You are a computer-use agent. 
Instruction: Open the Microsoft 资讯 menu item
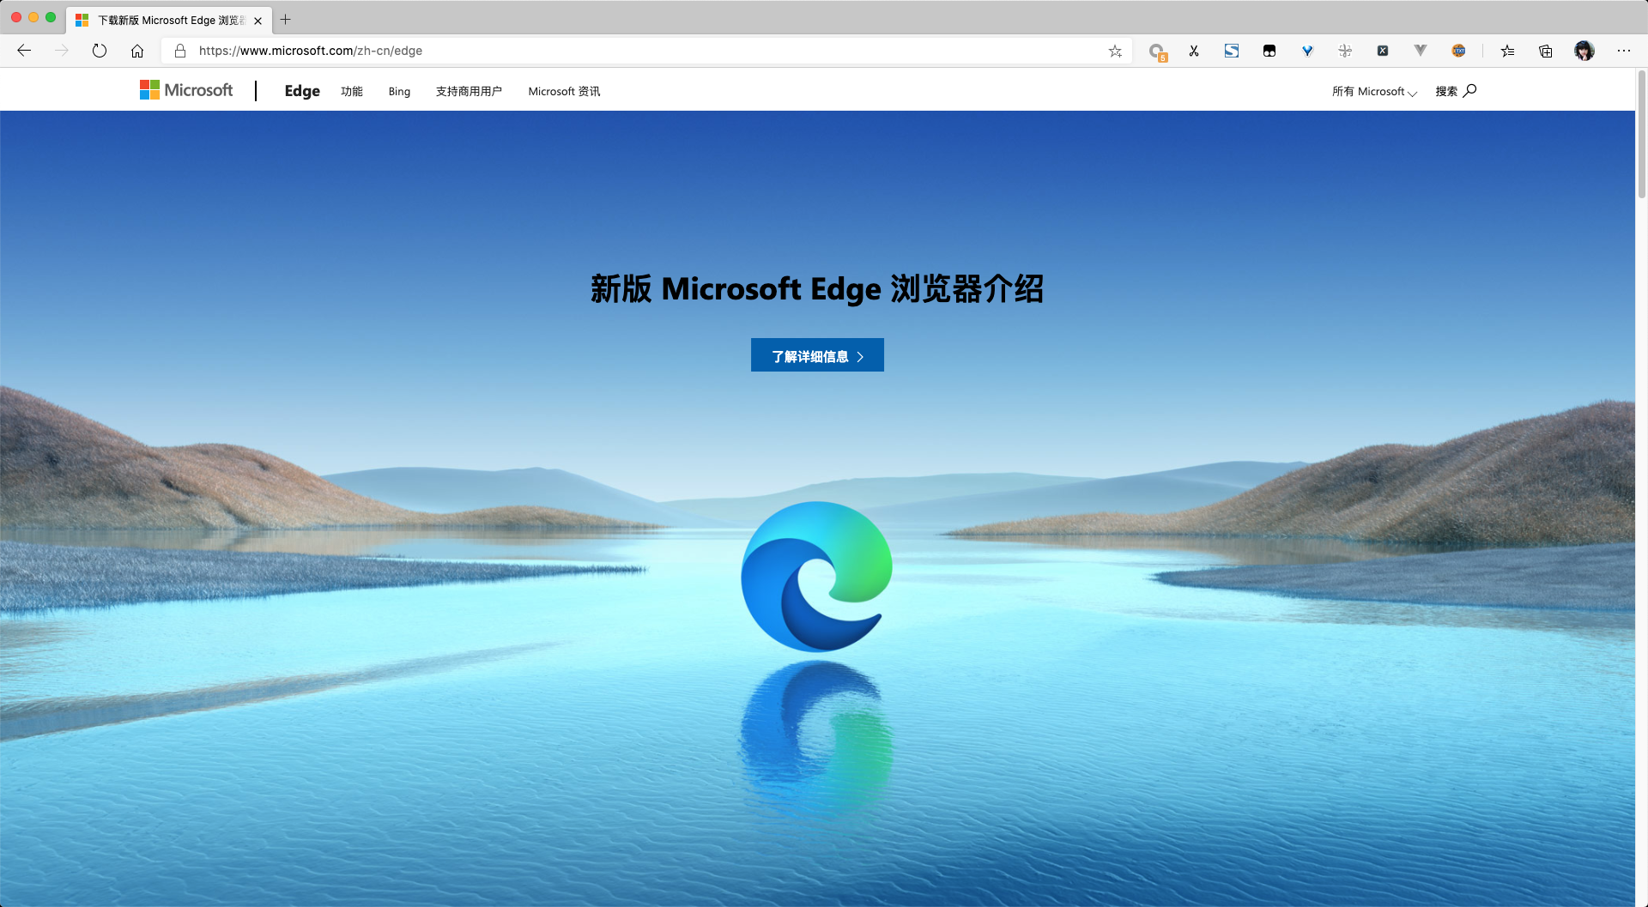(564, 91)
